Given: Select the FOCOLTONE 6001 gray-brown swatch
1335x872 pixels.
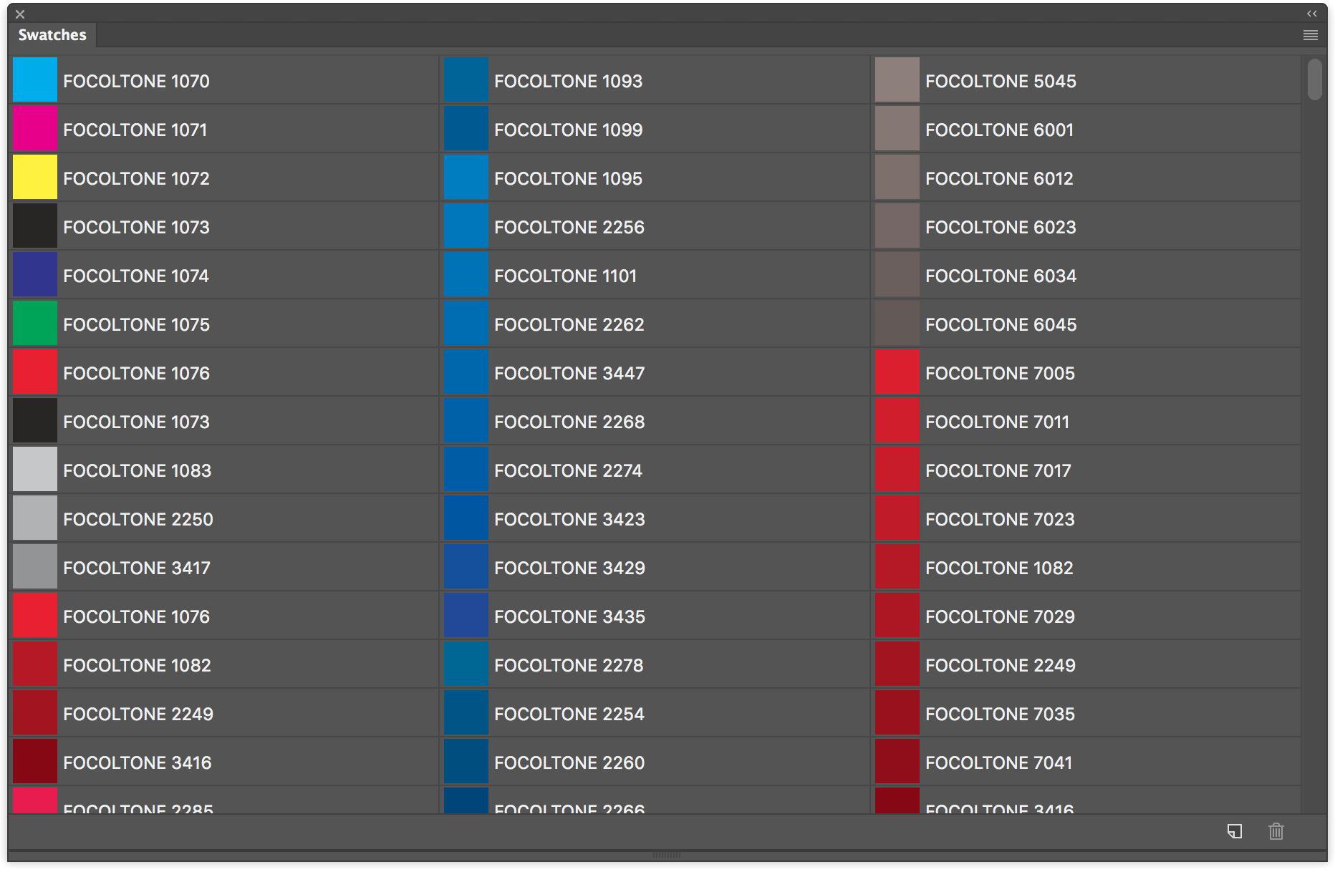Looking at the screenshot, I should click(x=897, y=129).
